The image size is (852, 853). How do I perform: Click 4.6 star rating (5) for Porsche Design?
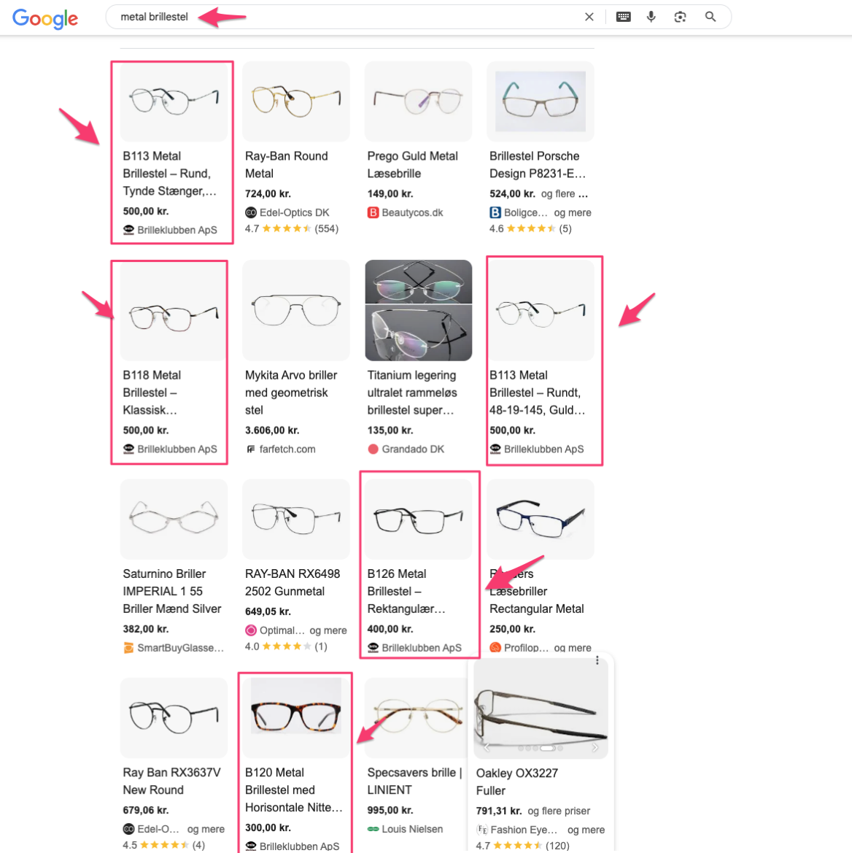click(x=530, y=228)
